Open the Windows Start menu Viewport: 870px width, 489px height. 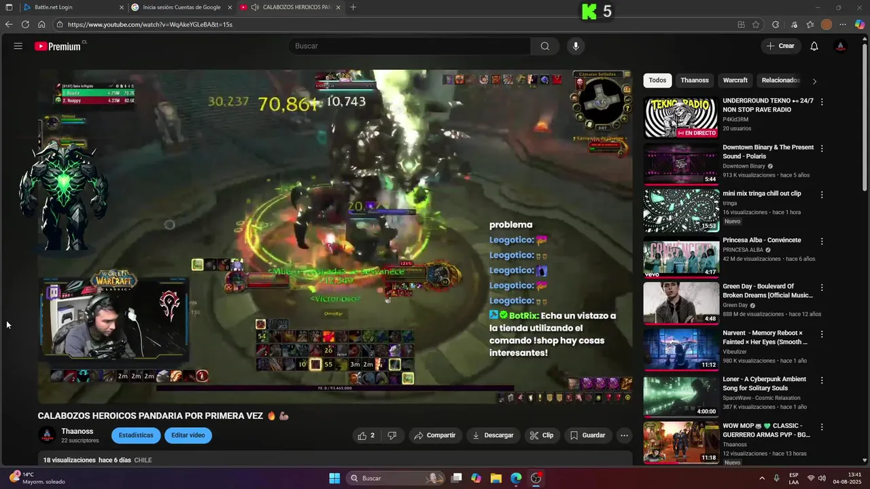334,478
